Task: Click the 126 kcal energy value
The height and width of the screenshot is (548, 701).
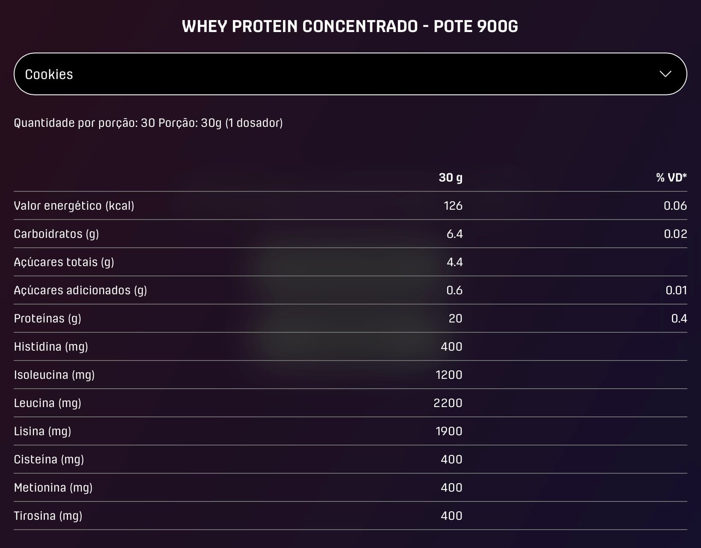Action: click(453, 206)
